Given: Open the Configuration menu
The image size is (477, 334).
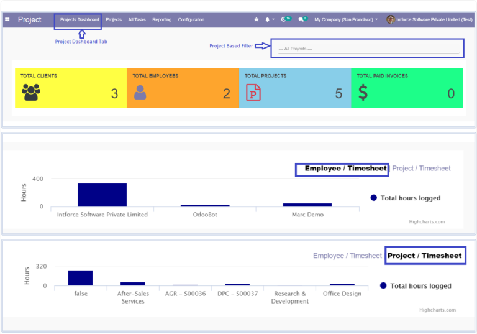Looking at the screenshot, I should tap(191, 19).
